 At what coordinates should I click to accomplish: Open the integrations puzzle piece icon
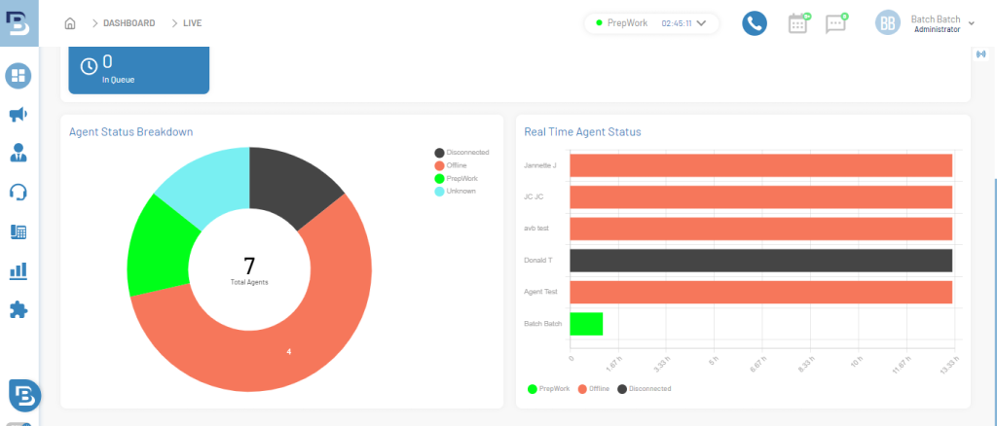(18, 310)
